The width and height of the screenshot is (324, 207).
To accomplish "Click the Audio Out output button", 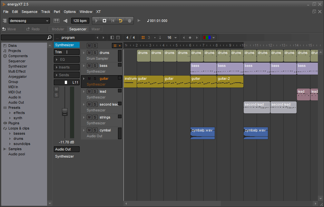I will coord(67,149).
